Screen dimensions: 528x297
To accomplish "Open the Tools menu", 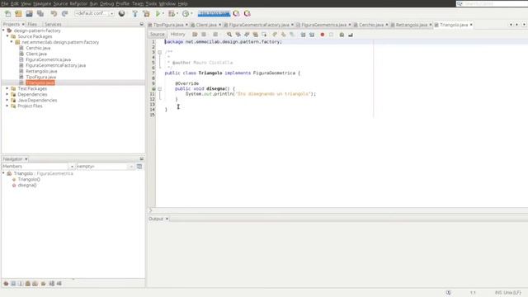I will tap(151, 3).
